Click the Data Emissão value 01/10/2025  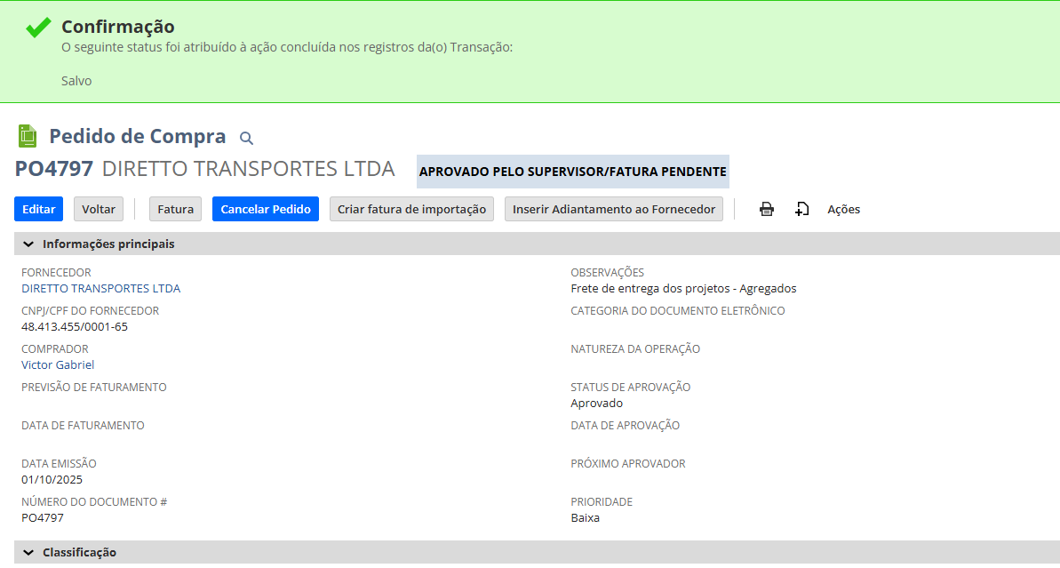coord(52,480)
